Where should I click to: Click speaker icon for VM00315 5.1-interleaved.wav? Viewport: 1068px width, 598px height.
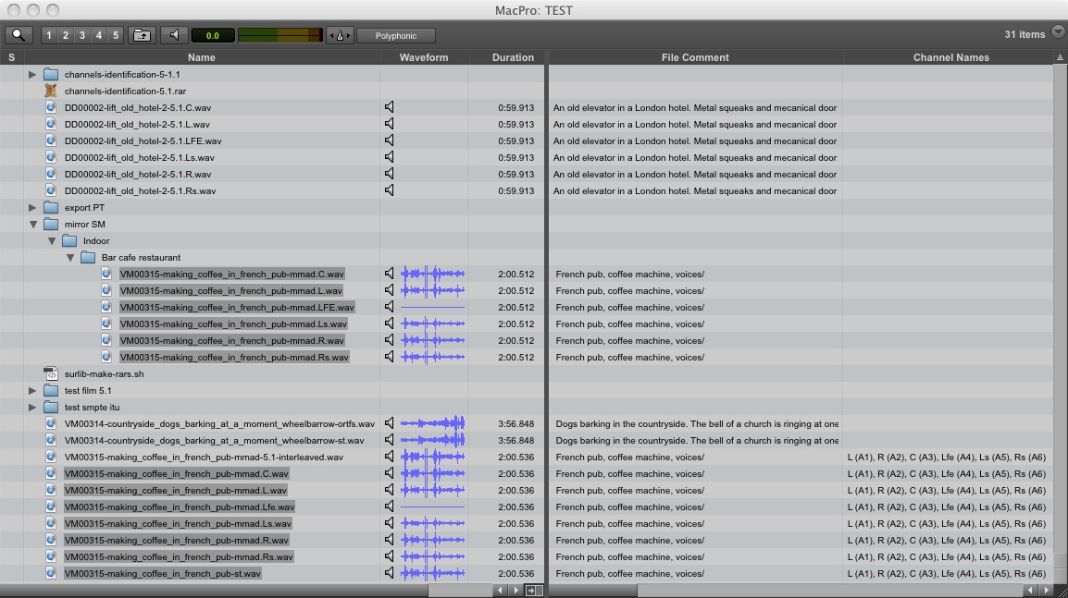coord(390,457)
